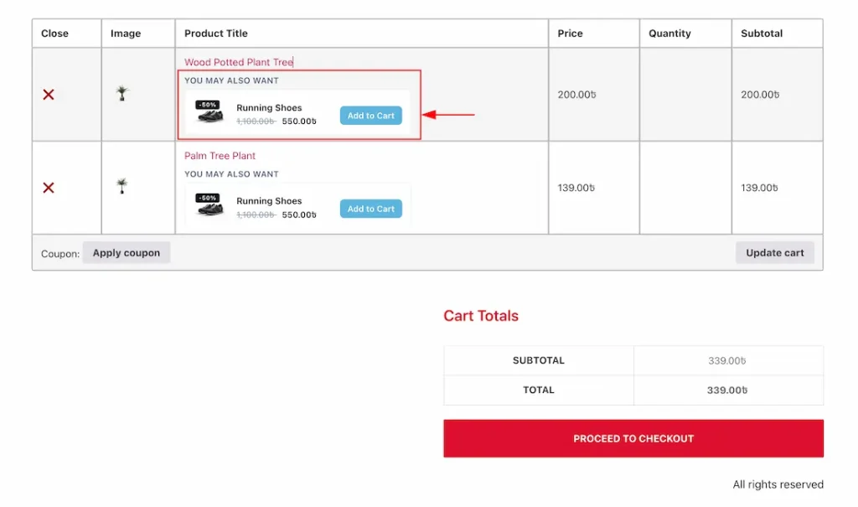The height and width of the screenshot is (507, 858).
Task: Click the Update cart button
Action: [x=775, y=253]
